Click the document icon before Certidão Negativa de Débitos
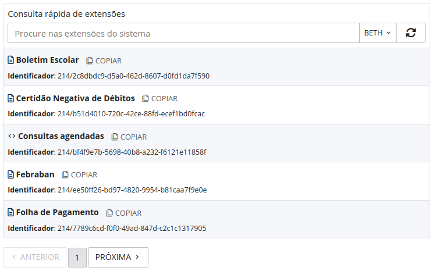This screenshot has height=271, width=436. point(11,98)
